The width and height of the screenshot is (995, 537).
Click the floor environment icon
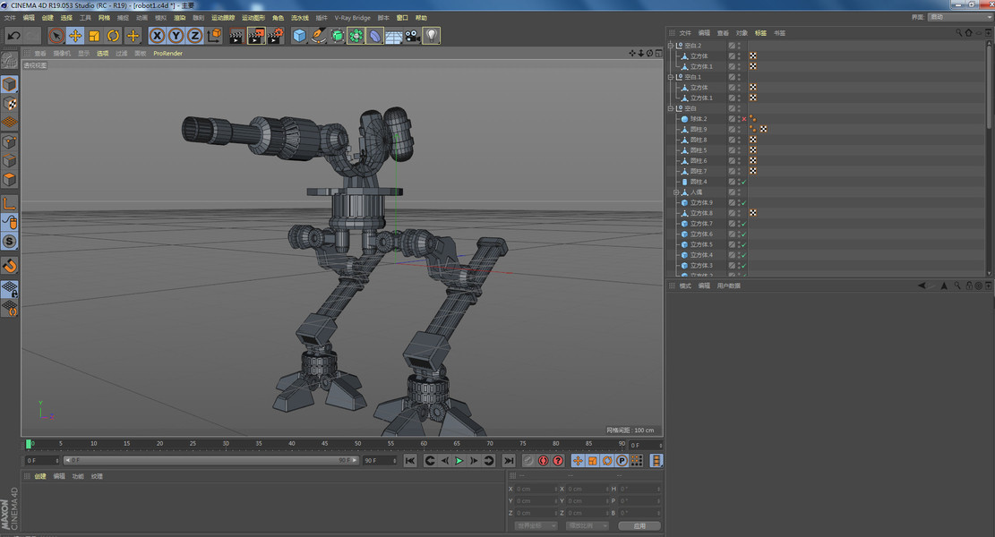coord(393,36)
